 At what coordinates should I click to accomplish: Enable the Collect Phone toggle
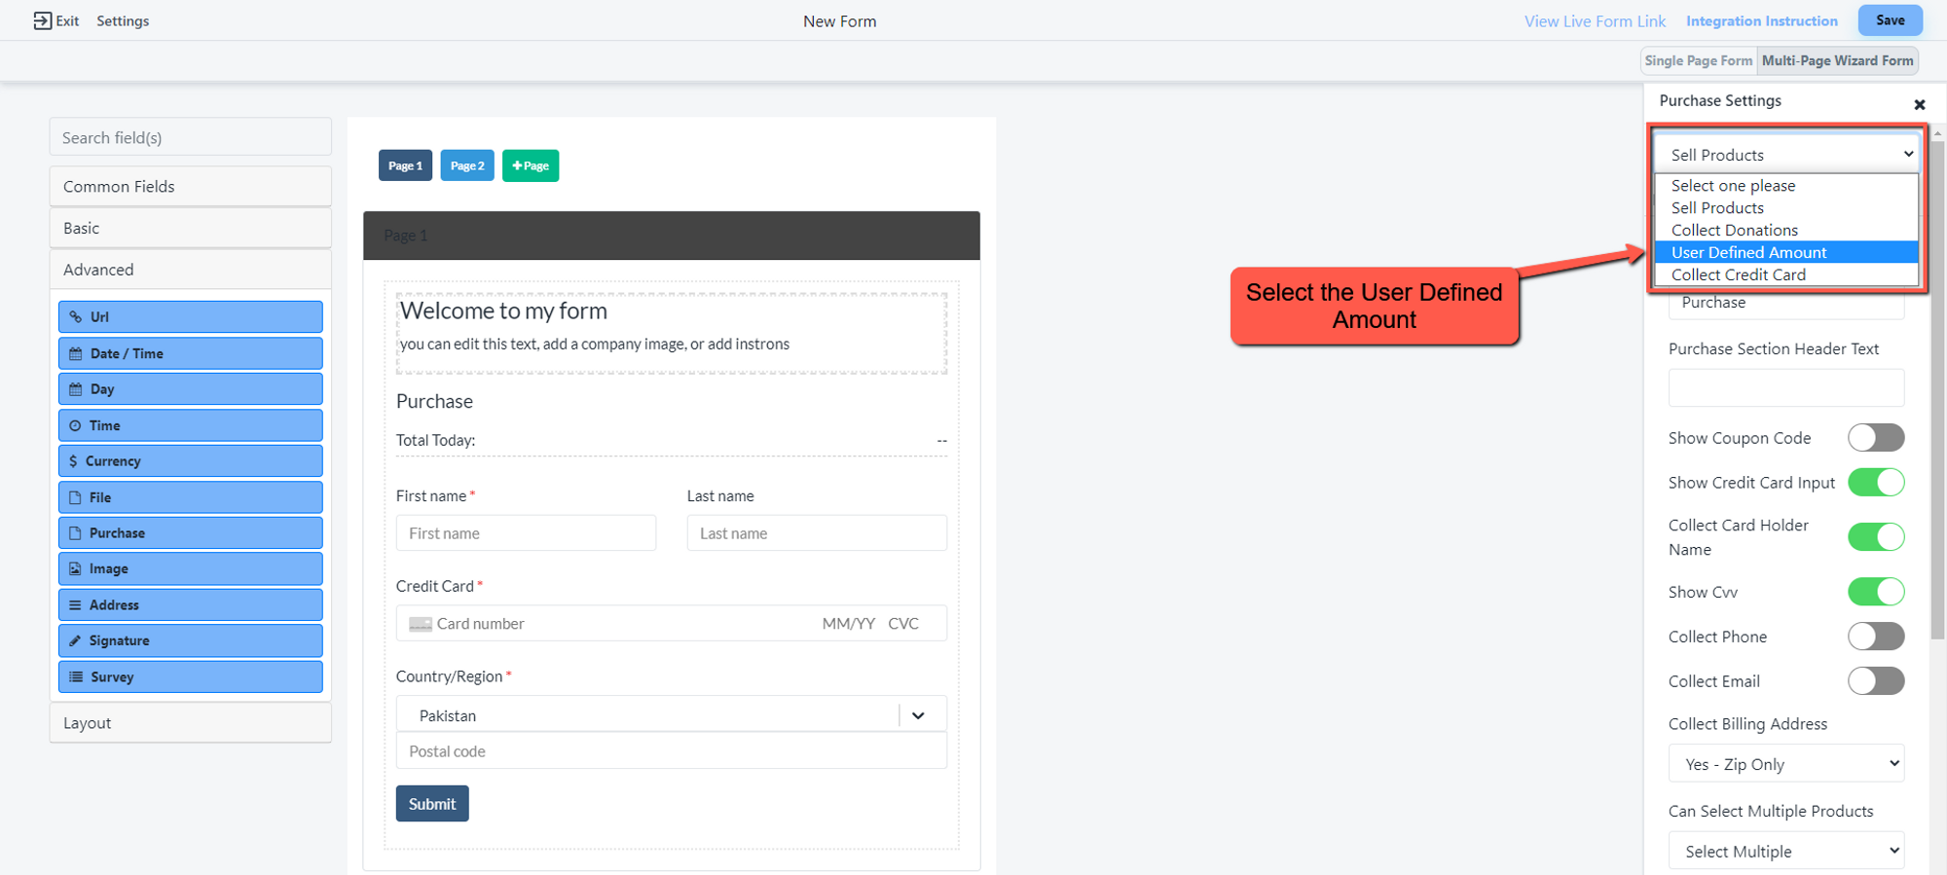click(1875, 637)
